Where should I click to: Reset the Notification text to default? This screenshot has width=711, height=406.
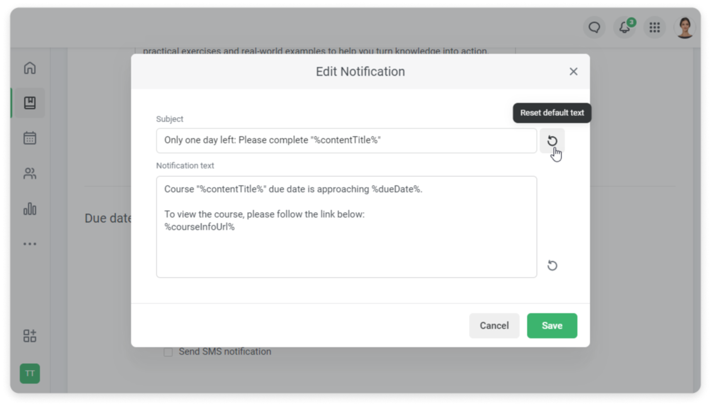552,266
